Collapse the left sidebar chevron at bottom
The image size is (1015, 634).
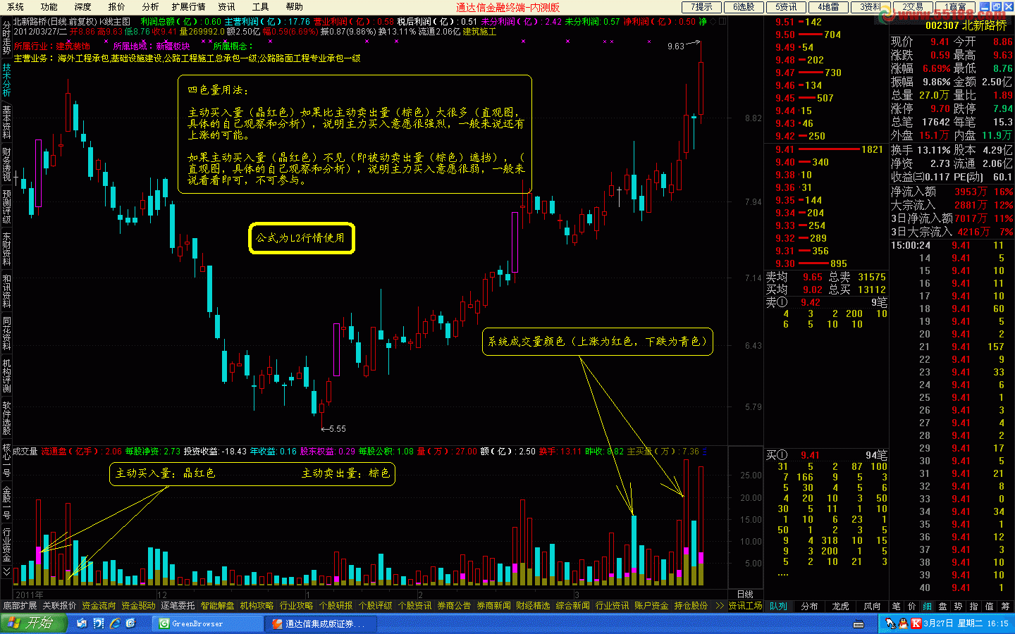(x=6, y=572)
